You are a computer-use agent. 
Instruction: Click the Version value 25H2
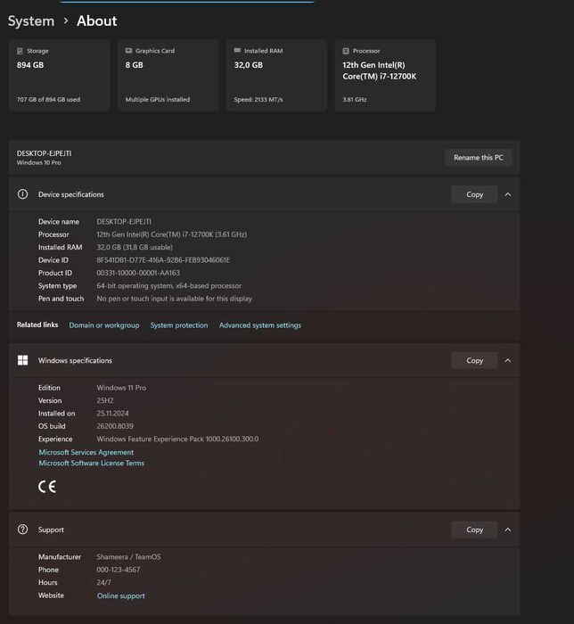point(105,400)
